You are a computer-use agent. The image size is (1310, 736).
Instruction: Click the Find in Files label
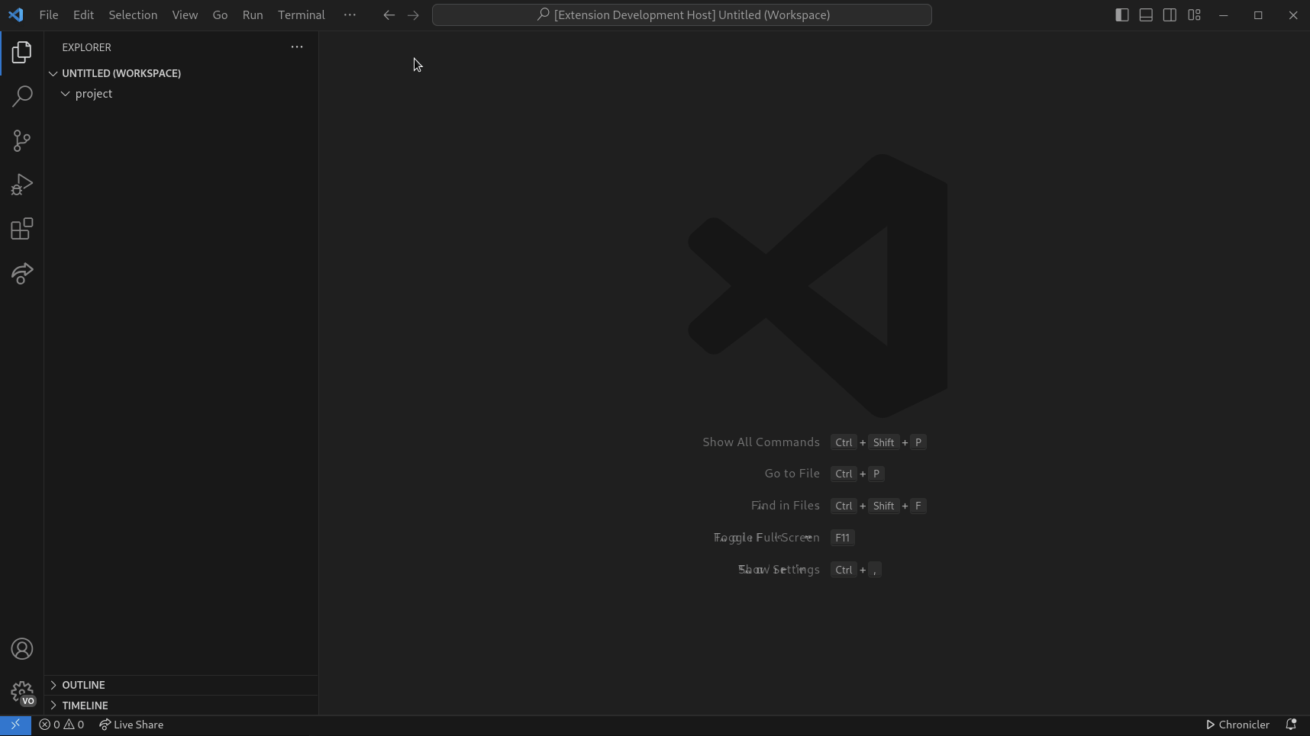point(786,506)
